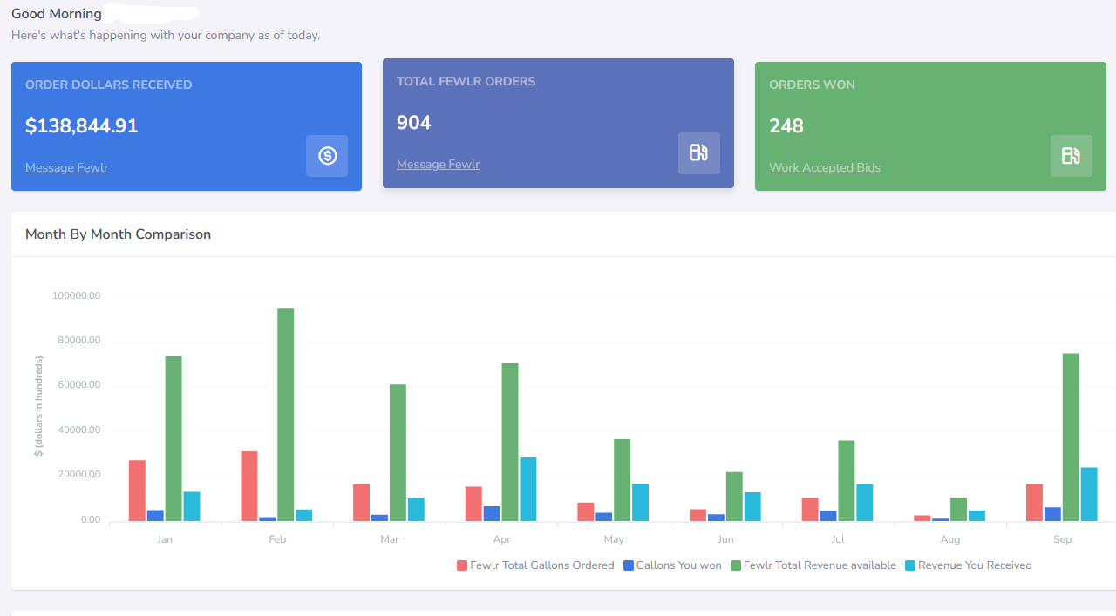
Task: Select the 248 orders won value
Action: click(x=786, y=125)
